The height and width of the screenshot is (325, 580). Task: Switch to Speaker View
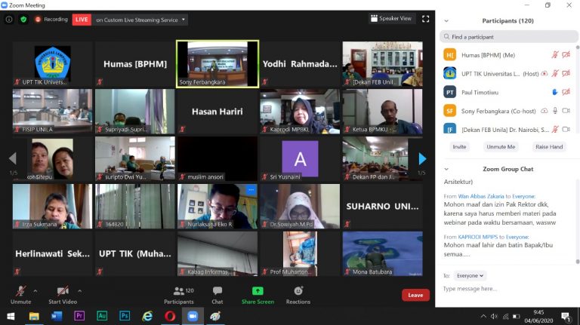coord(391,19)
